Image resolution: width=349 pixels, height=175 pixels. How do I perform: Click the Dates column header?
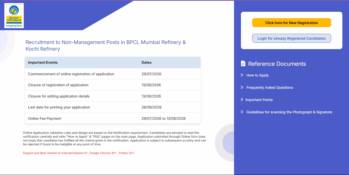click(x=147, y=62)
